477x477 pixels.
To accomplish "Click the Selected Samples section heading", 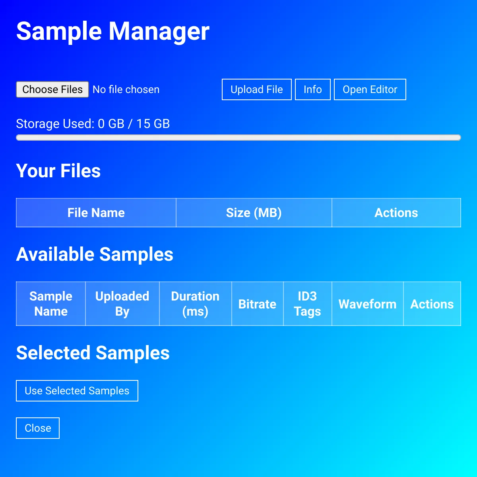I will 93,353.
